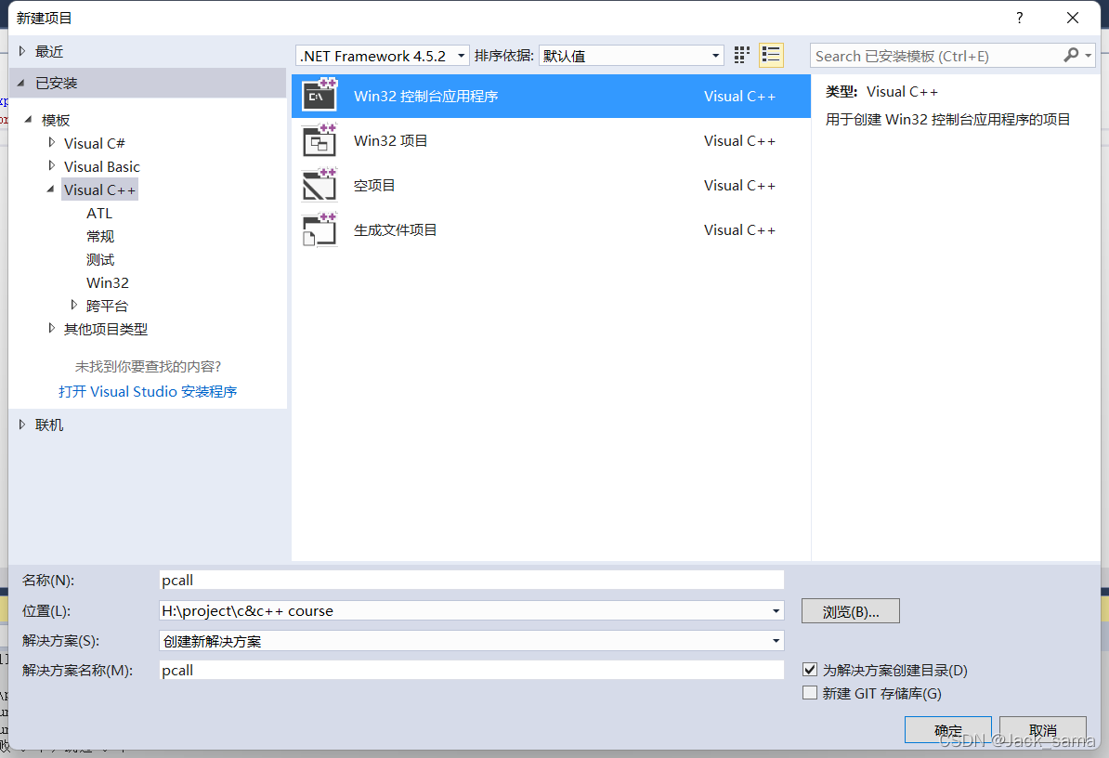Image resolution: width=1109 pixels, height=758 pixels.
Task: Select the 跨平台 tree item label
Action: [x=108, y=306]
